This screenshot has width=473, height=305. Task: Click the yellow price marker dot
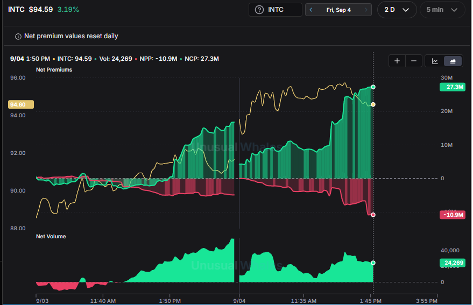pyautogui.click(x=373, y=104)
